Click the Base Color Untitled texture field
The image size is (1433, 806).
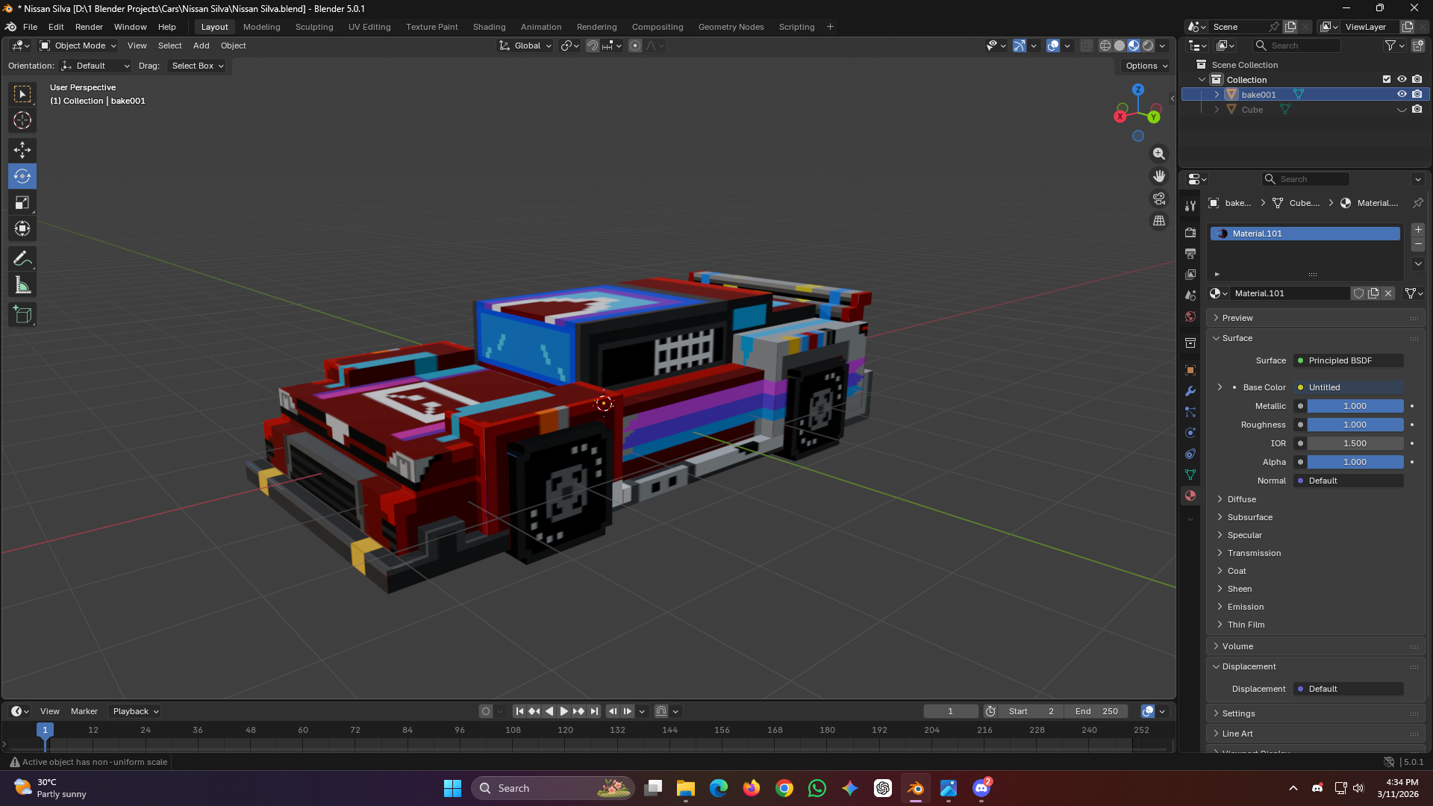tap(1349, 387)
